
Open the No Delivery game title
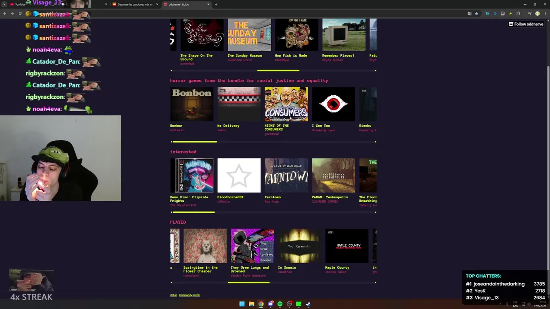pos(228,126)
